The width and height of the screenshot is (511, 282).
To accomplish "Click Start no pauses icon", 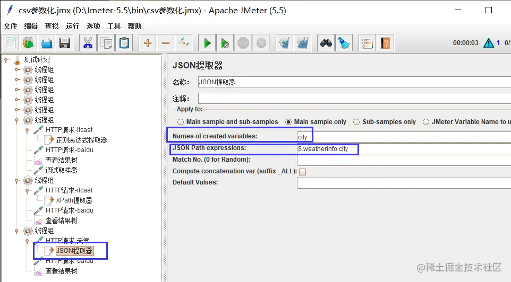I will 225,43.
